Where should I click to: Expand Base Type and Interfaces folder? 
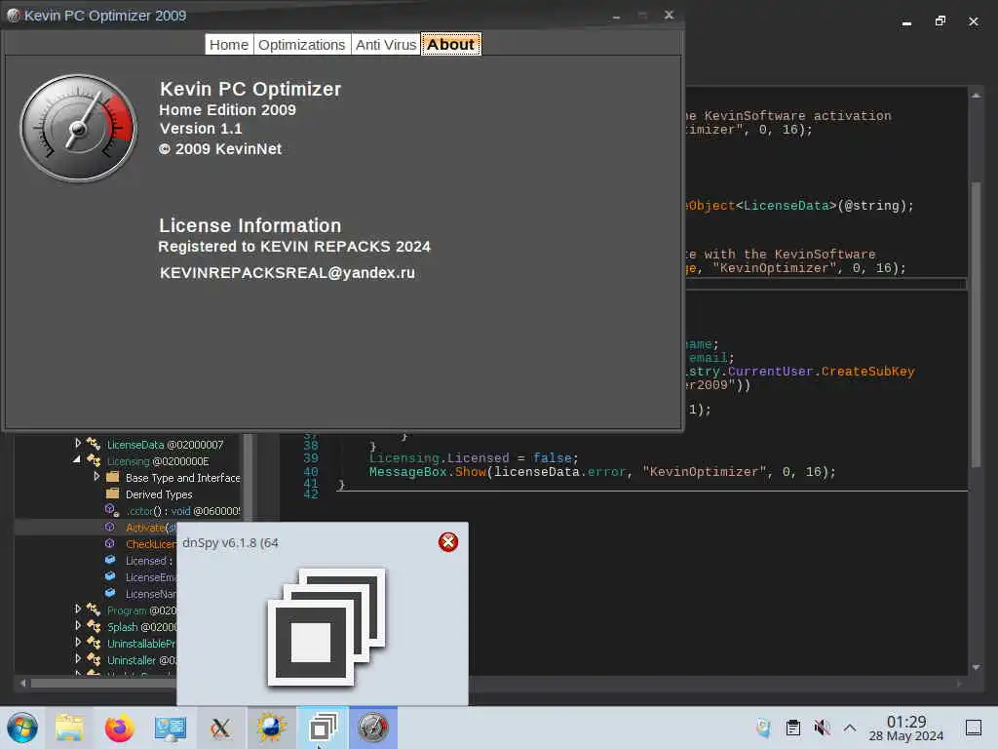click(x=96, y=476)
